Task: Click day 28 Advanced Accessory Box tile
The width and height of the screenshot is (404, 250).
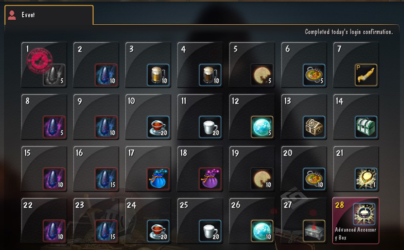Action: (355, 221)
